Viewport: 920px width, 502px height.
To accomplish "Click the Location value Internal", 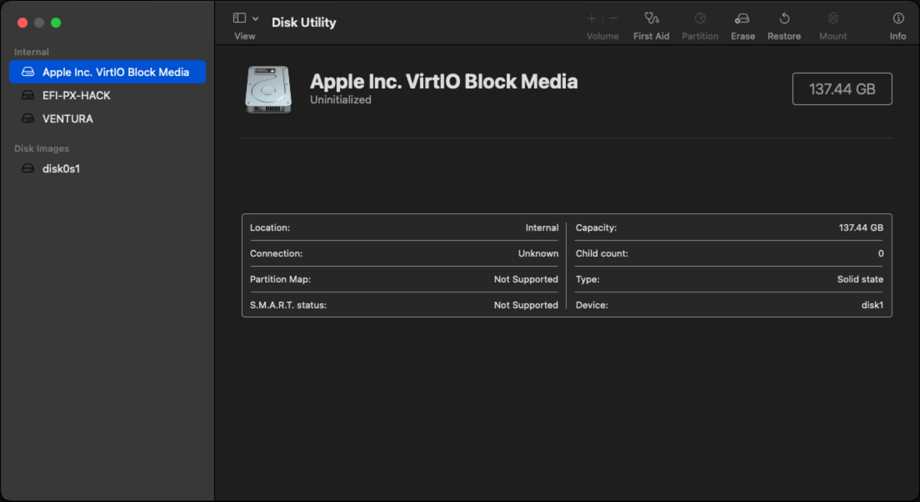I will 542,228.
